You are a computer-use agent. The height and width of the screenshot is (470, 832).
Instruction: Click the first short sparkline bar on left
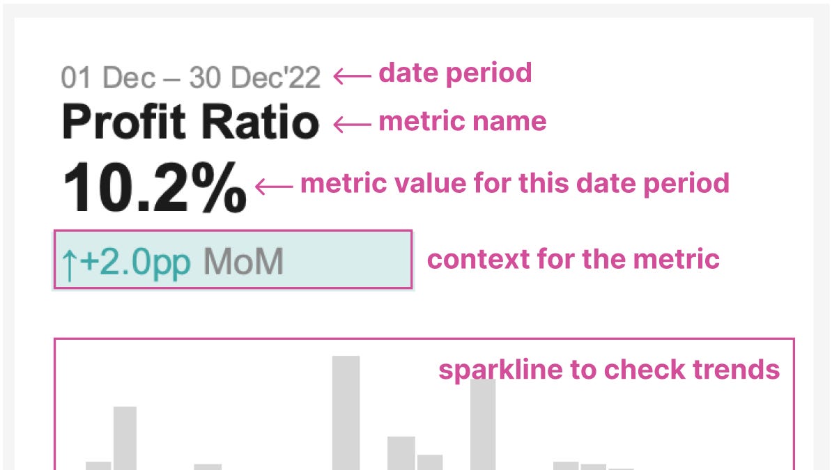(98, 466)
